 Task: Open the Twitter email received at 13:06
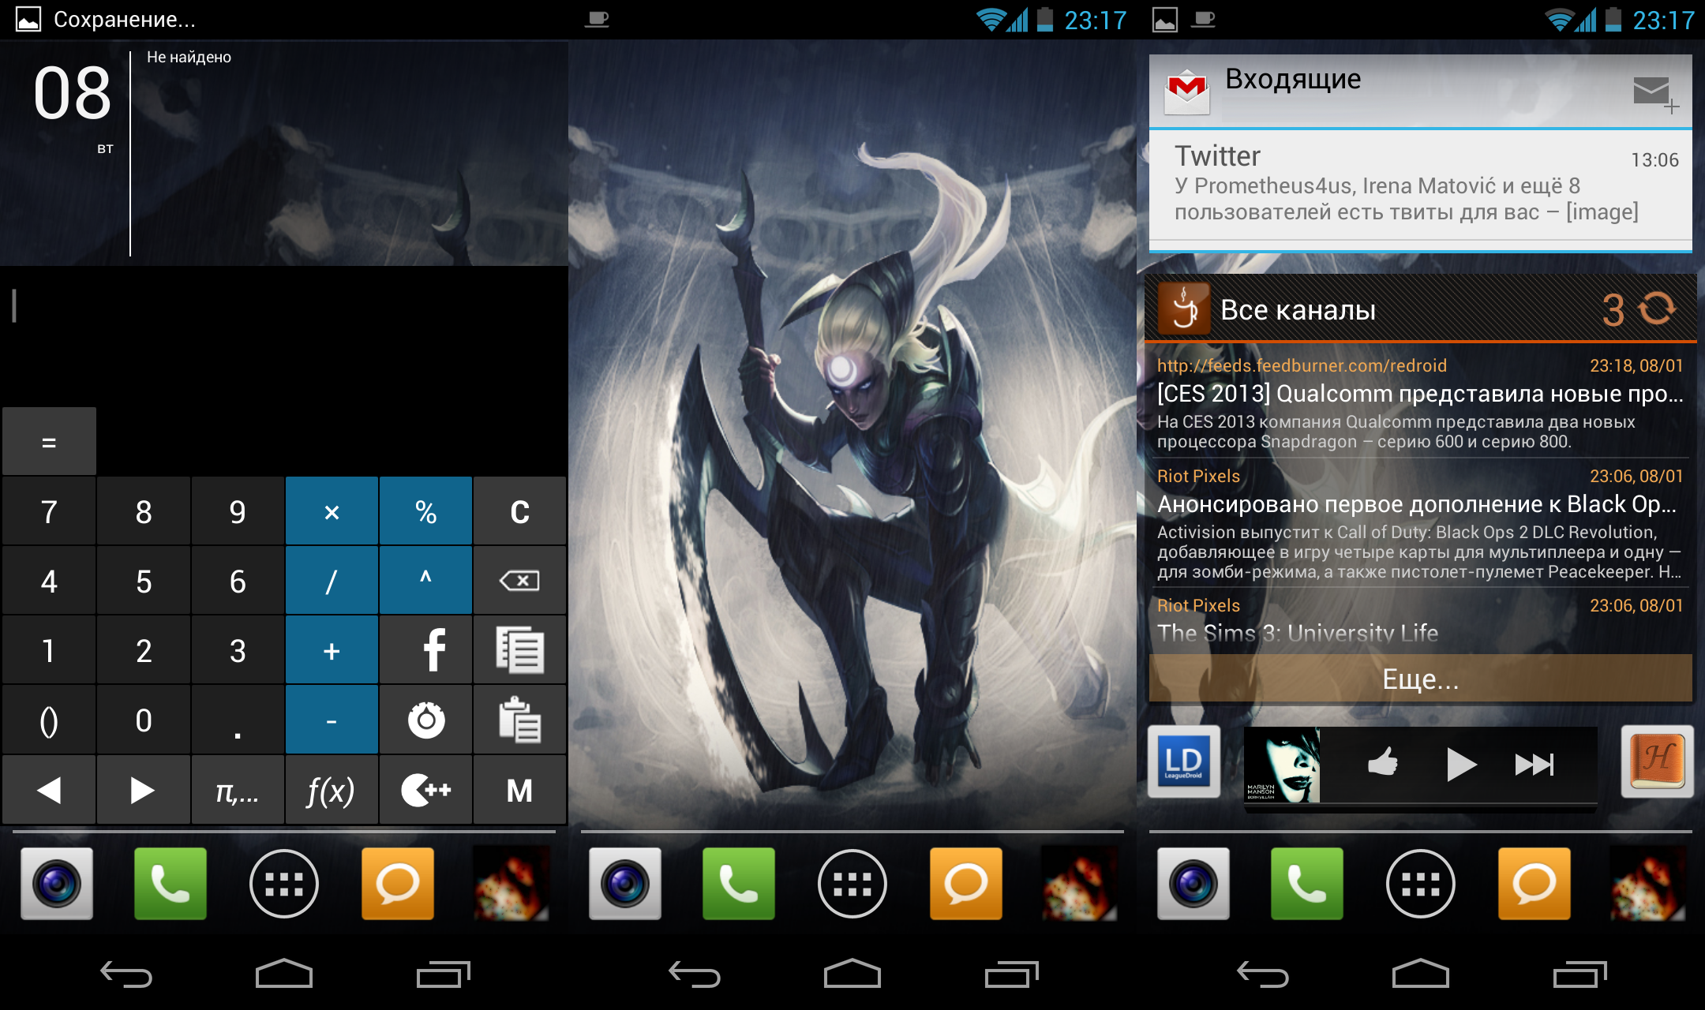pyautogui.click(x=1421, y=185)
